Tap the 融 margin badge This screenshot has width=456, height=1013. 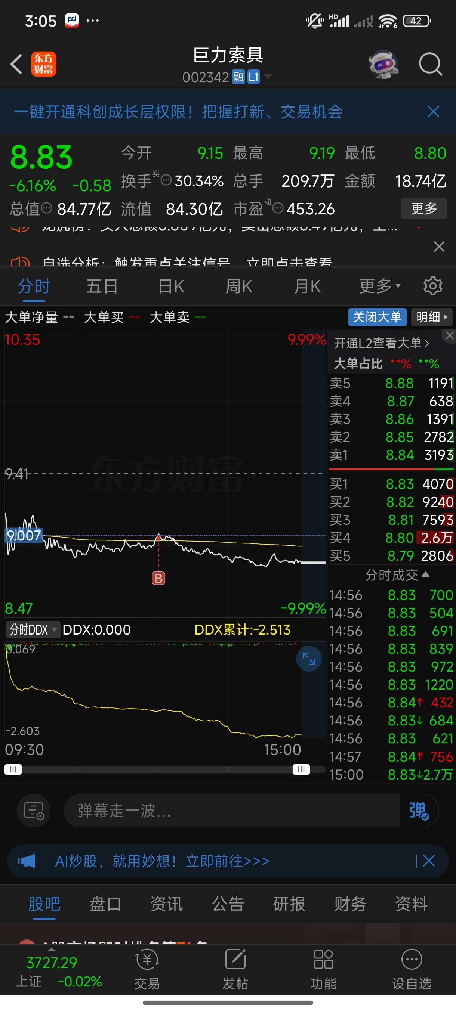click(238, 77)
